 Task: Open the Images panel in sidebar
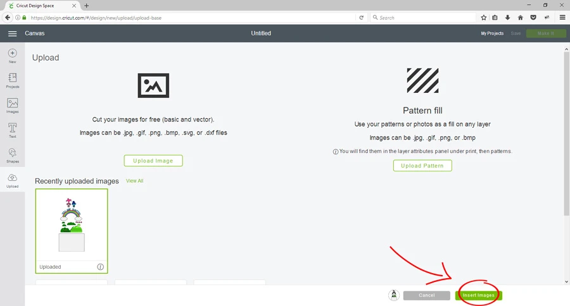tap(13, 106)
